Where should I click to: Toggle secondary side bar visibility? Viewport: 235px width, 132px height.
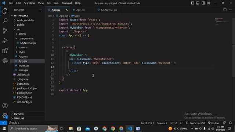(203, 3)
